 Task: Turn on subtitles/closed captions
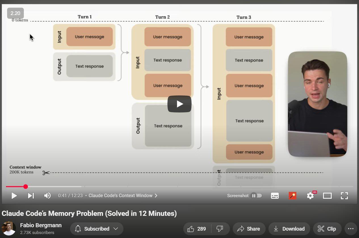pos(275,196)
